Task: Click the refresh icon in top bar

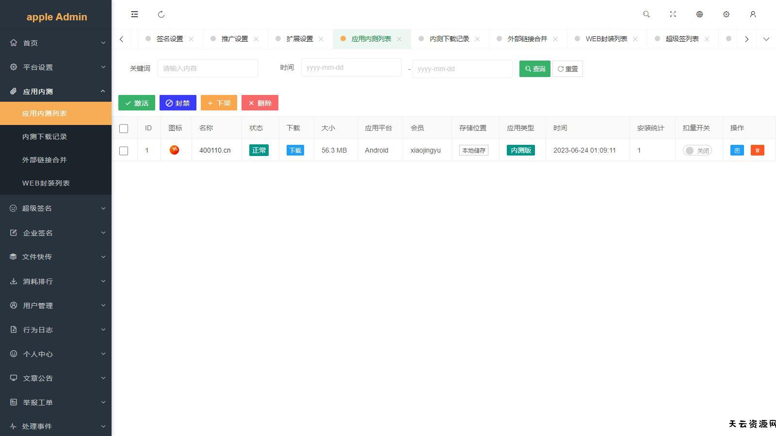Action: 162,15
